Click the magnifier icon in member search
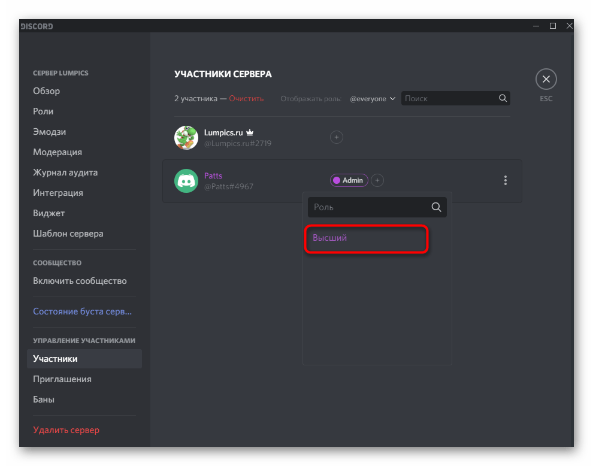This screenshot has width=593, height=466. pos(503,98)
